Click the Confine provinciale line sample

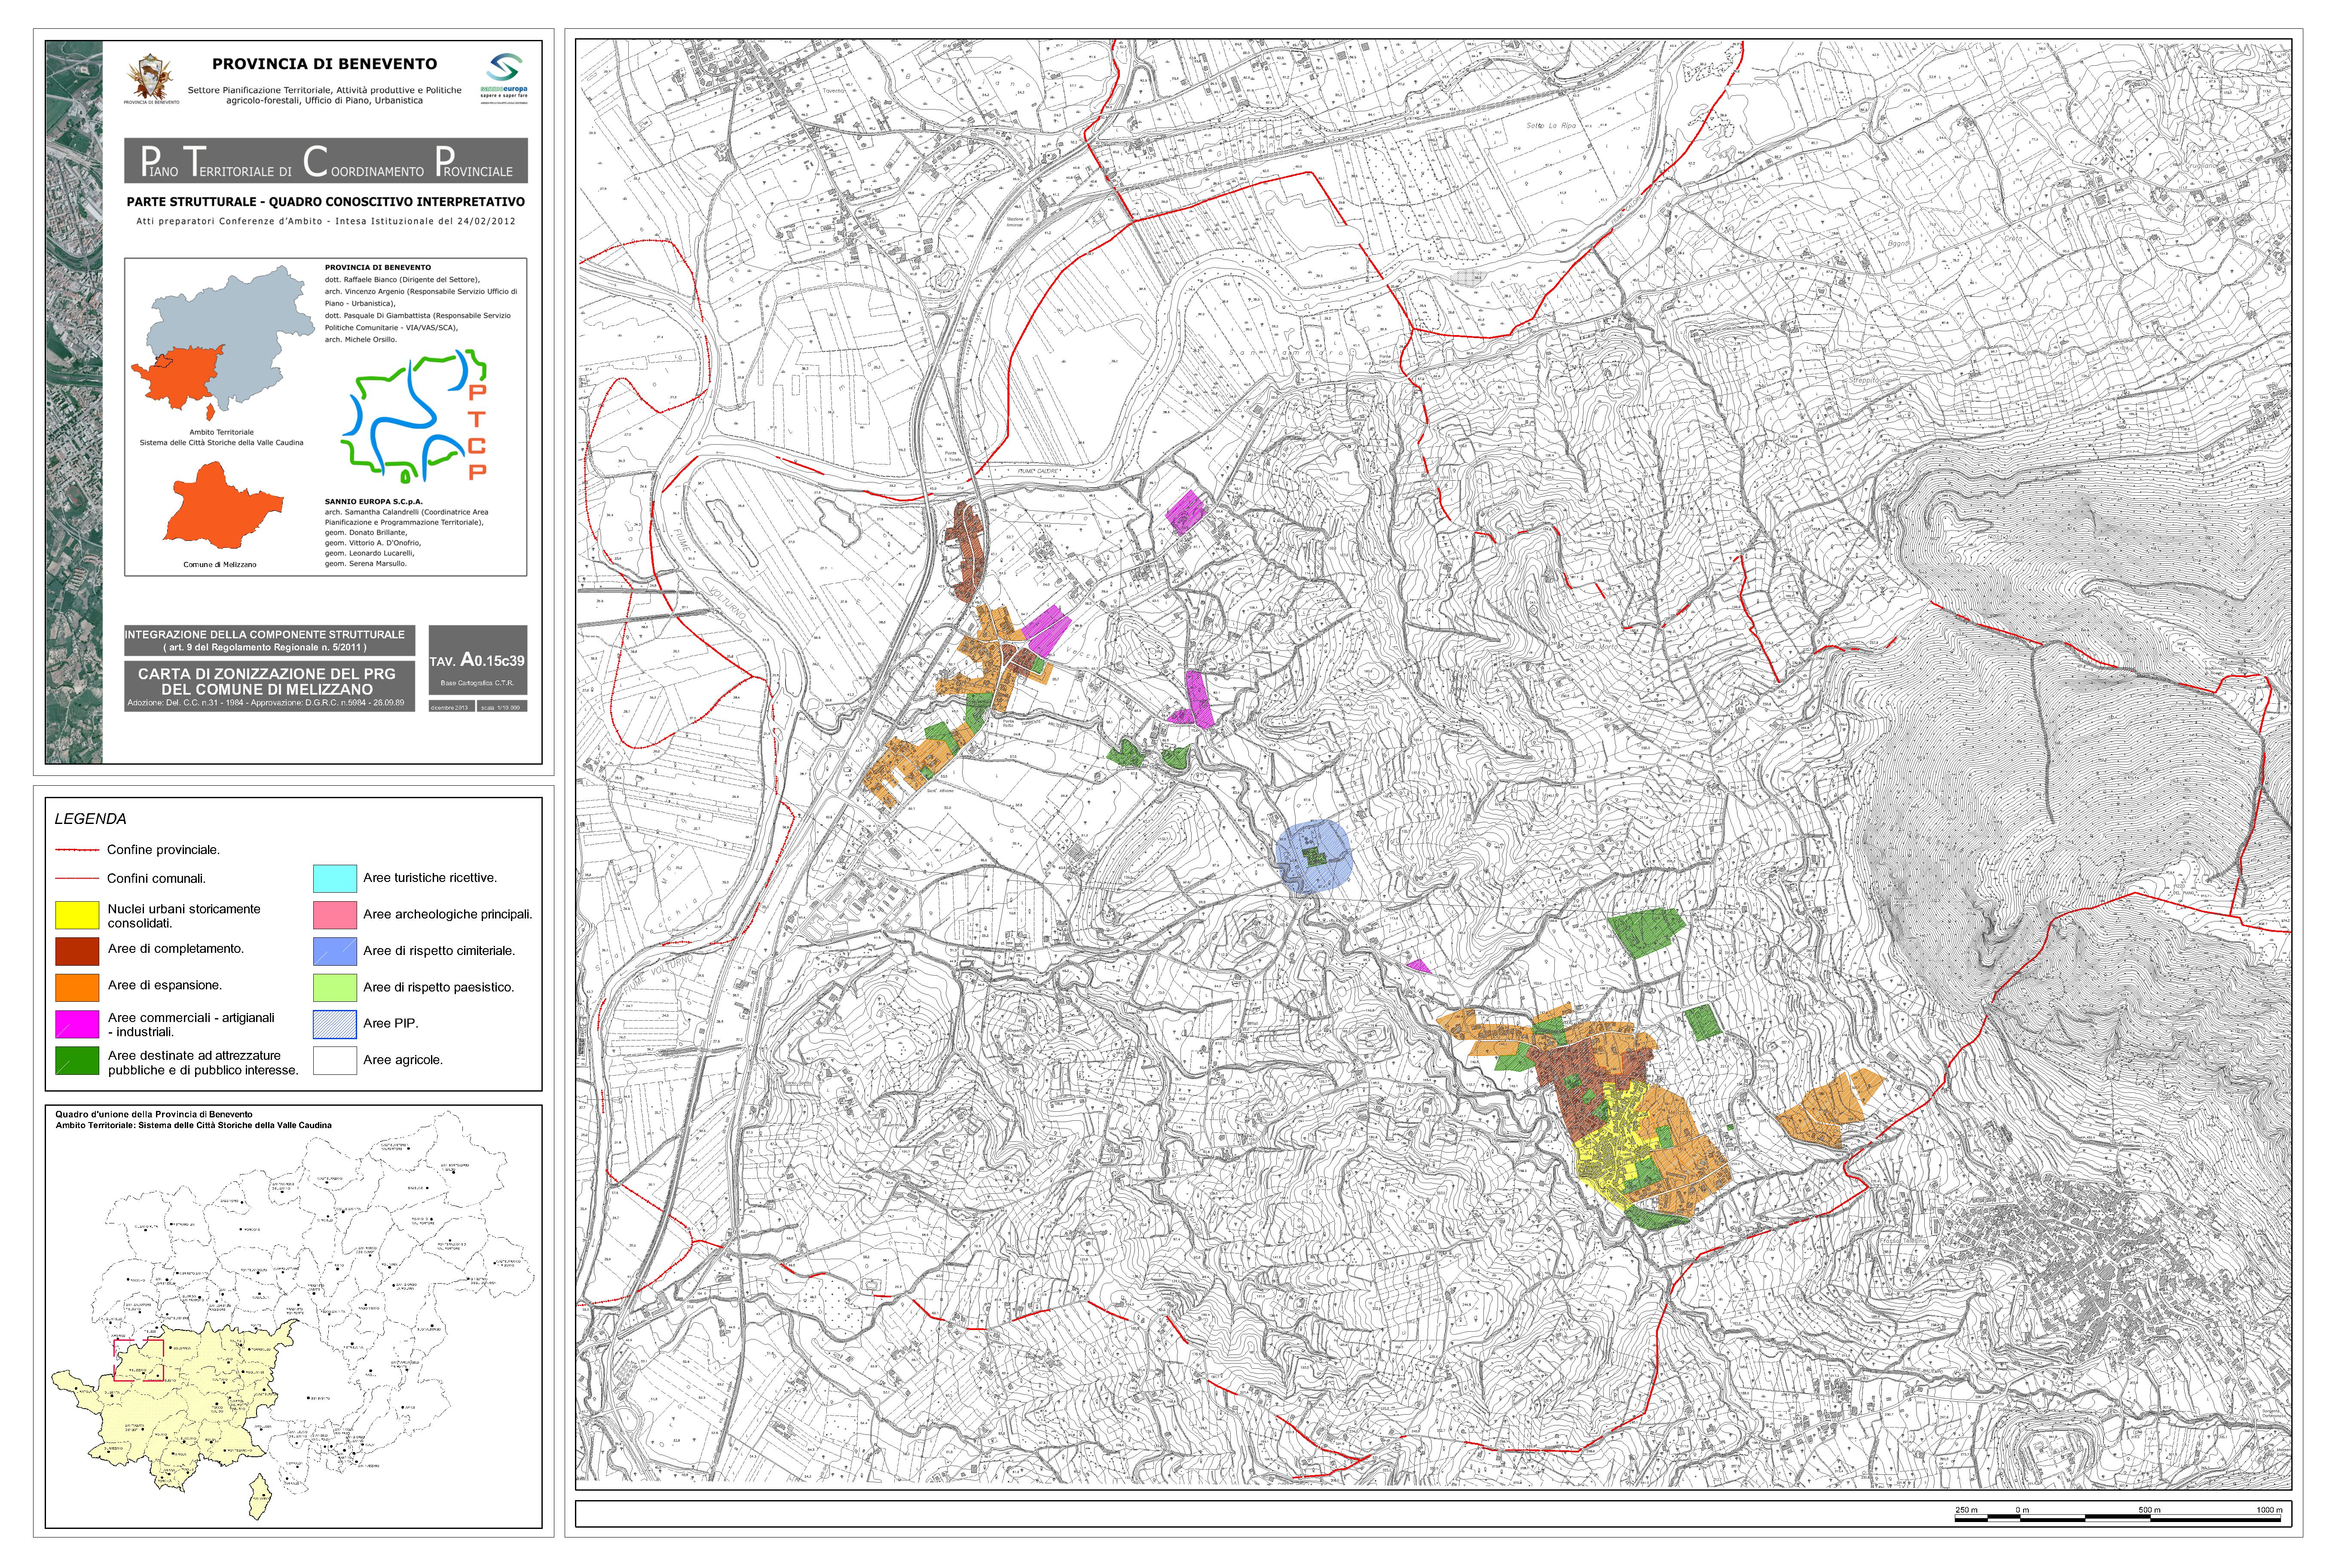click(77, 850)
